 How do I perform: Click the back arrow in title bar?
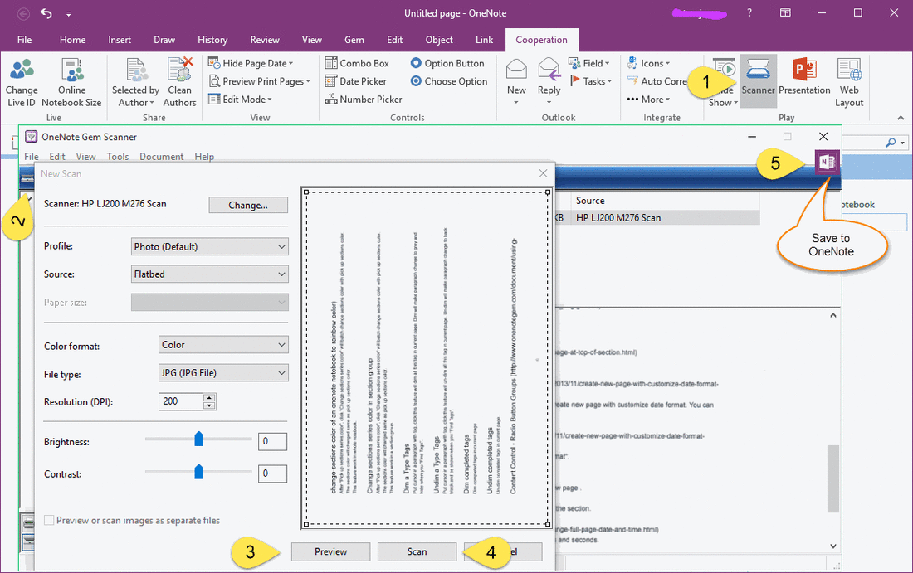tap(23, 12)
